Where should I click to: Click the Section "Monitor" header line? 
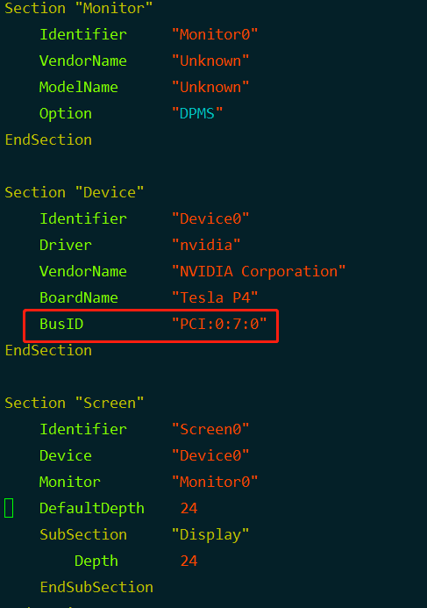79,8
